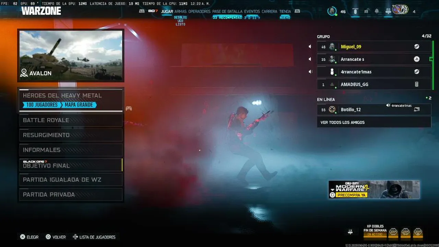
Task: Click the Arrancate s party member row
Action: (x=374, y=59)
